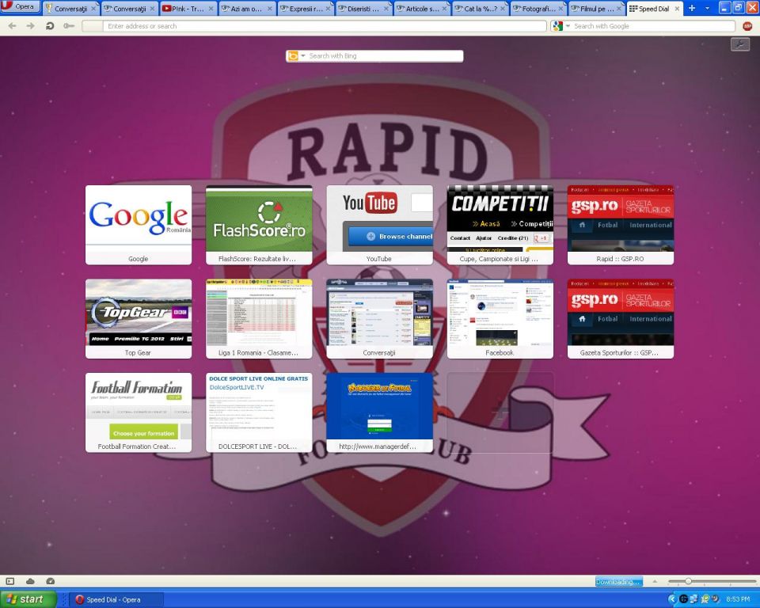This screenshot has width=760, height=608.
Task: Expand the hidden system tray icons chevron
Action: pyautogui.click(x=672, y=599)
